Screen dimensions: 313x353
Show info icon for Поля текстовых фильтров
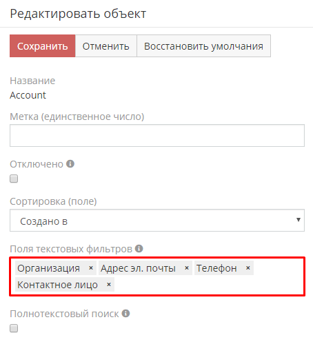point(139,248)
